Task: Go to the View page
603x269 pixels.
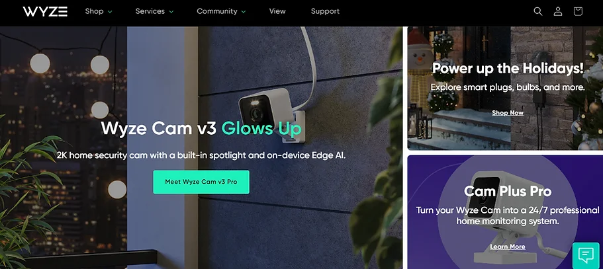Action: point(277,11)
